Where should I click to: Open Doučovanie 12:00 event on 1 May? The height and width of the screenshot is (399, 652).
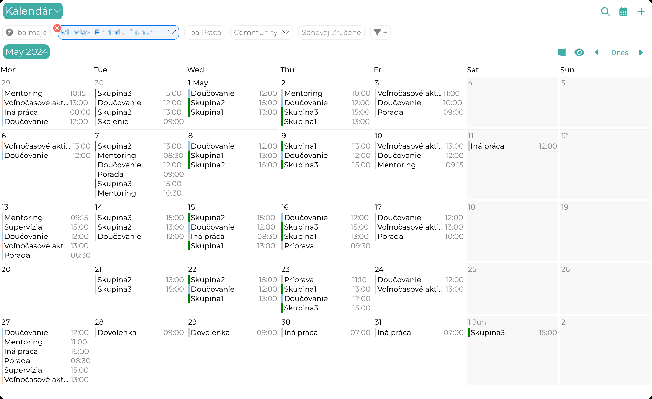point(232,93)
